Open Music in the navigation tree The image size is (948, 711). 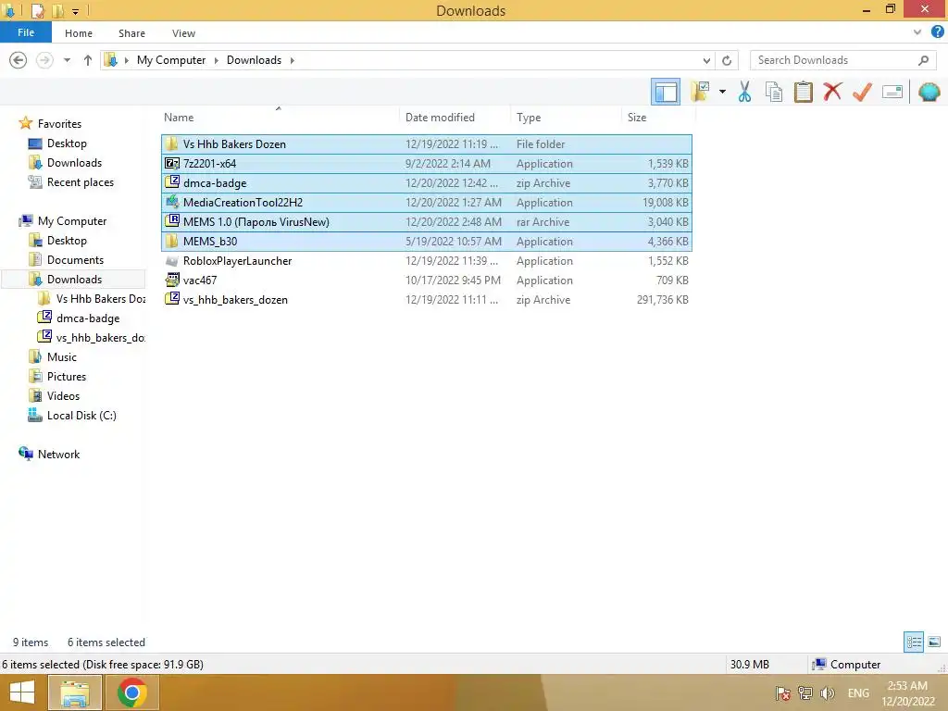coord(62,356)
